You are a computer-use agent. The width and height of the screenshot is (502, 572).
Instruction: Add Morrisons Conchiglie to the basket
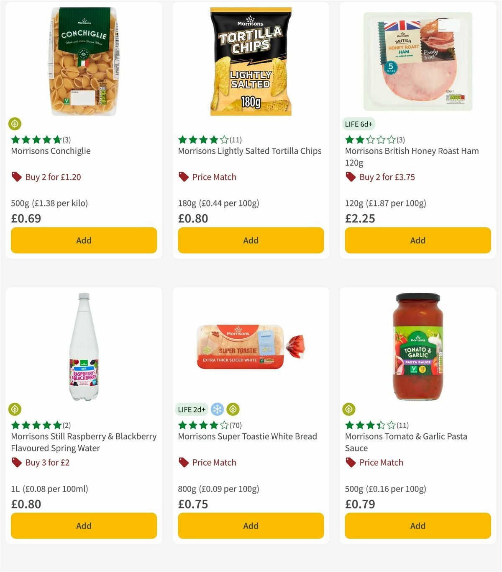84,240
